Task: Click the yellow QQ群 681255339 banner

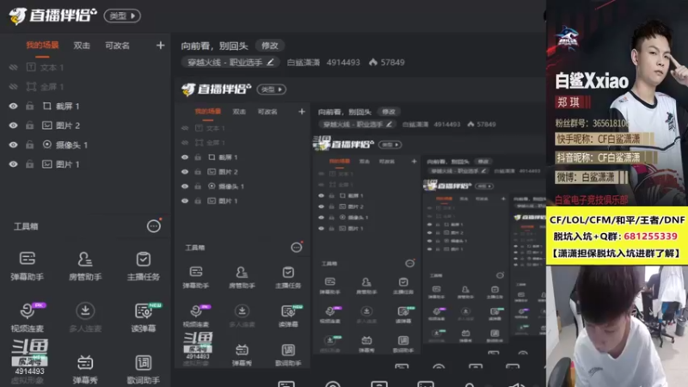Action: [617, 236]
